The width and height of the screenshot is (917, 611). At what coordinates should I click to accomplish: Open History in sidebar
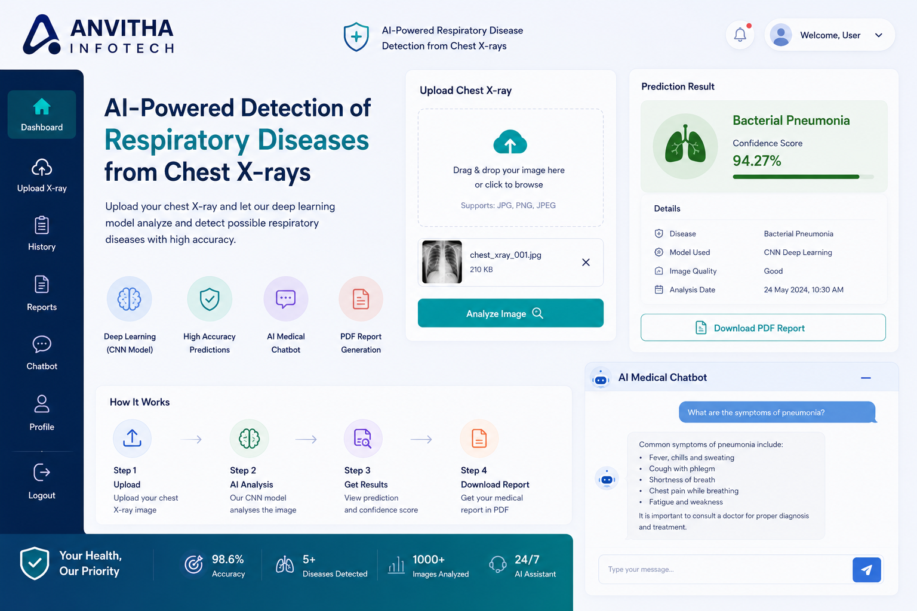pyautogui.click(x=42, y=234)
